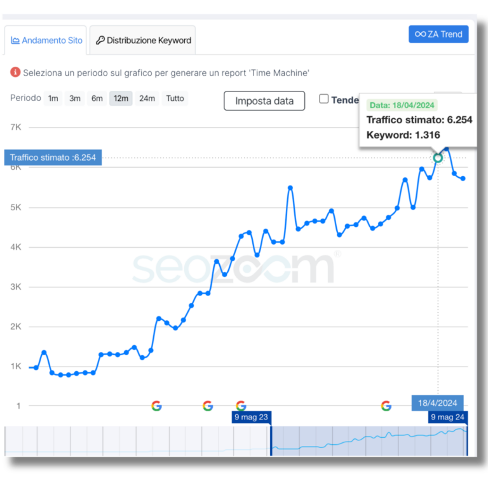Enable the Tendenza checkbox
The image size is (488, 488).
click(x=324, y=98)
